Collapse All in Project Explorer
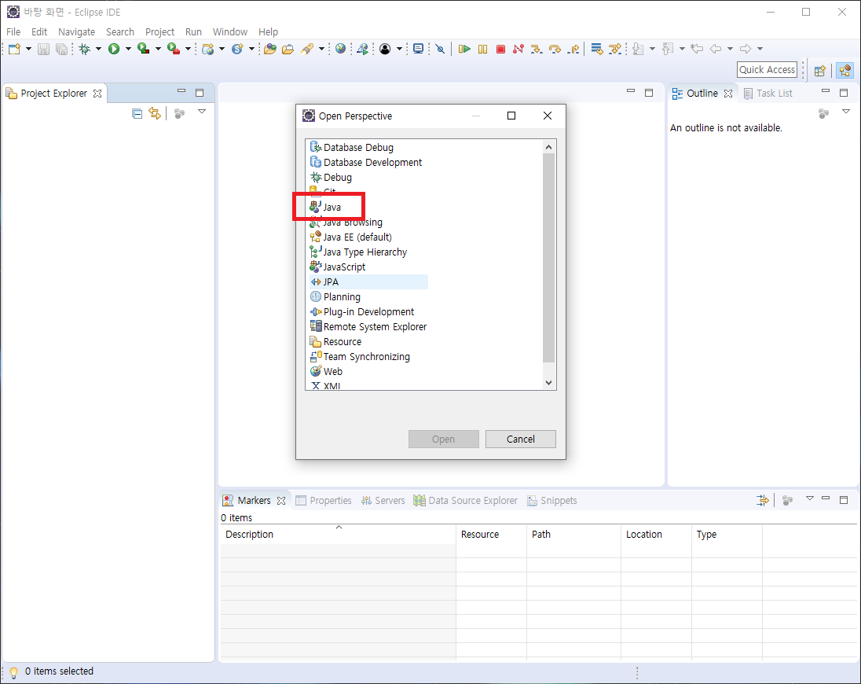The height and width of the screenshot is (684, 861). [137, 114]
